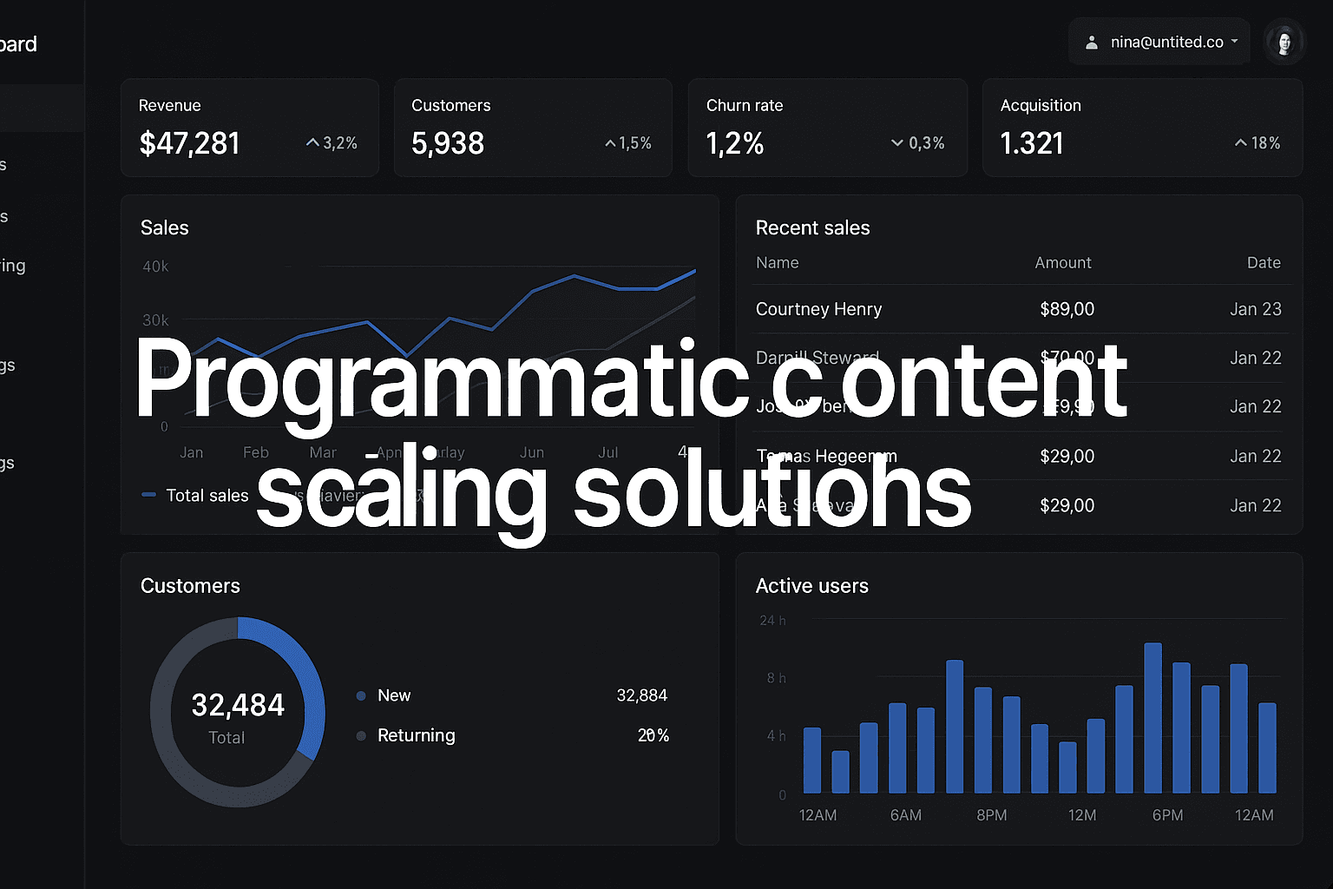Click the donut chart total 32,484
The height and width of the screenshot is (889, 1333).
pos(238,705)
